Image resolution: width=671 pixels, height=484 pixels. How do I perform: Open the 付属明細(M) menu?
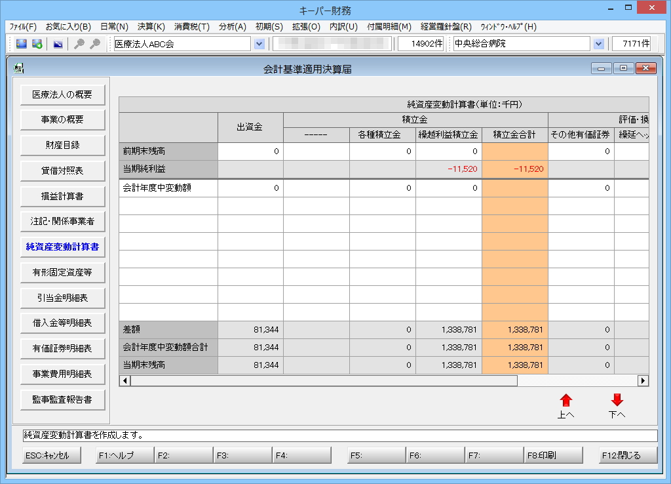pos(389,27)
